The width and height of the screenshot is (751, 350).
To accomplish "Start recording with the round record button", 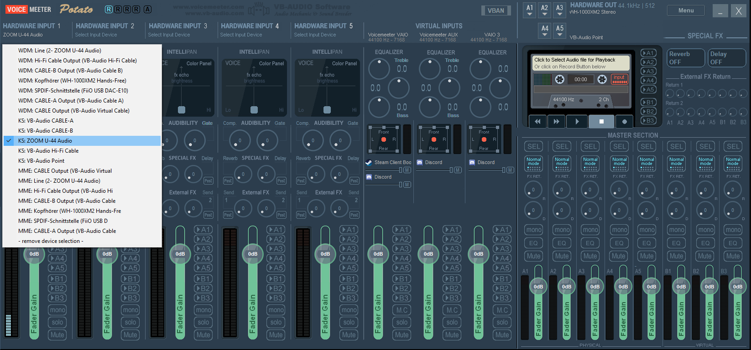I will click(624, 121).
